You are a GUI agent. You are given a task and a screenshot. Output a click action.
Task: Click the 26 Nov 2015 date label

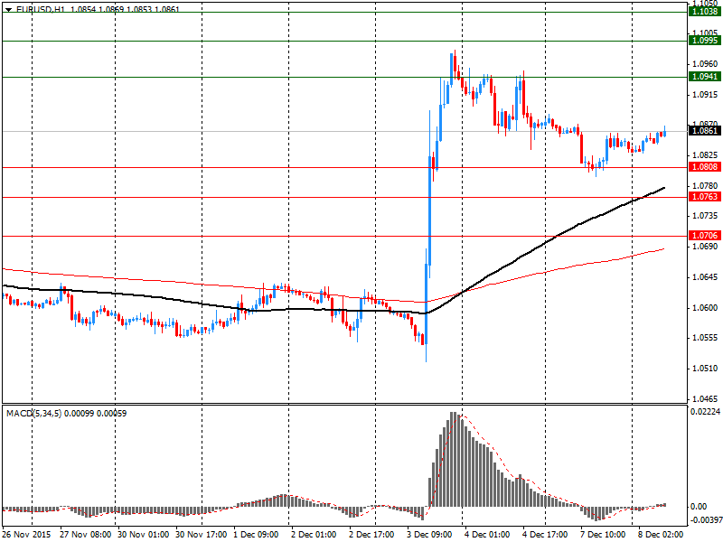(26, 535)
